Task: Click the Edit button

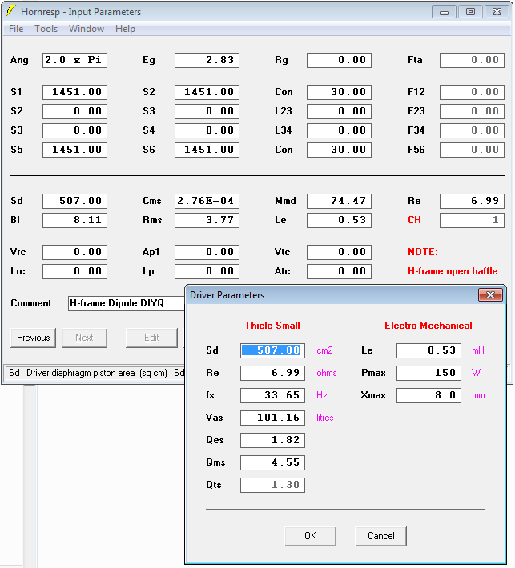Action: click(151, 338)
